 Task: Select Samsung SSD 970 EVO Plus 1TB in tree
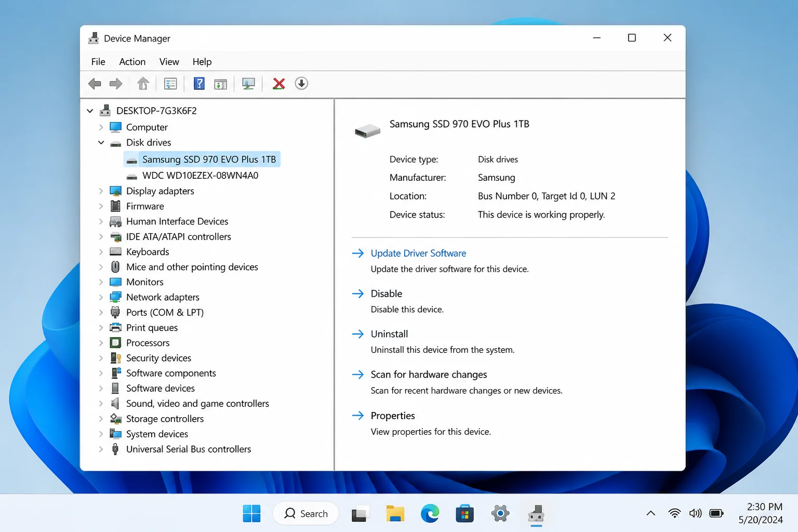point(202,159)
